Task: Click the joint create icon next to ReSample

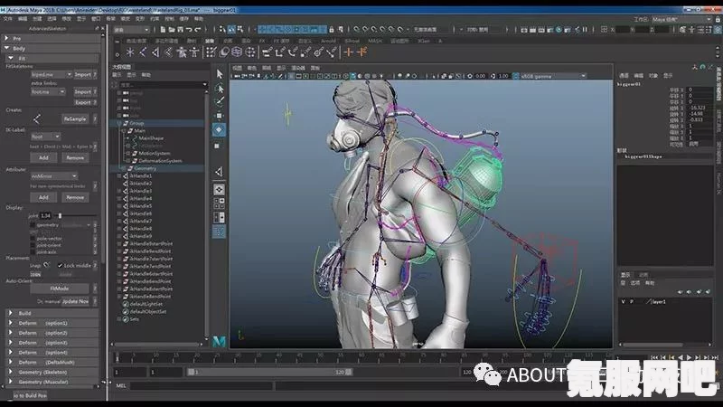Action: pos(37,119)
